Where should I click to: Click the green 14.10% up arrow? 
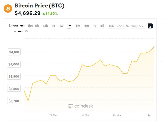point(44,14)
